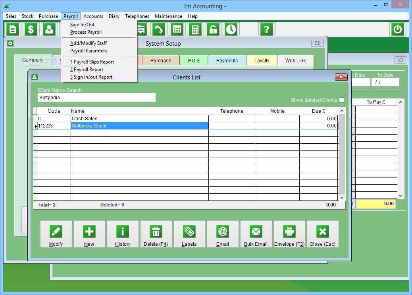Image resolution: width=412 pixels, height=295 pixels.
Task: Click the dollar sign toolbar icon
Action: (x=31, y=29)
